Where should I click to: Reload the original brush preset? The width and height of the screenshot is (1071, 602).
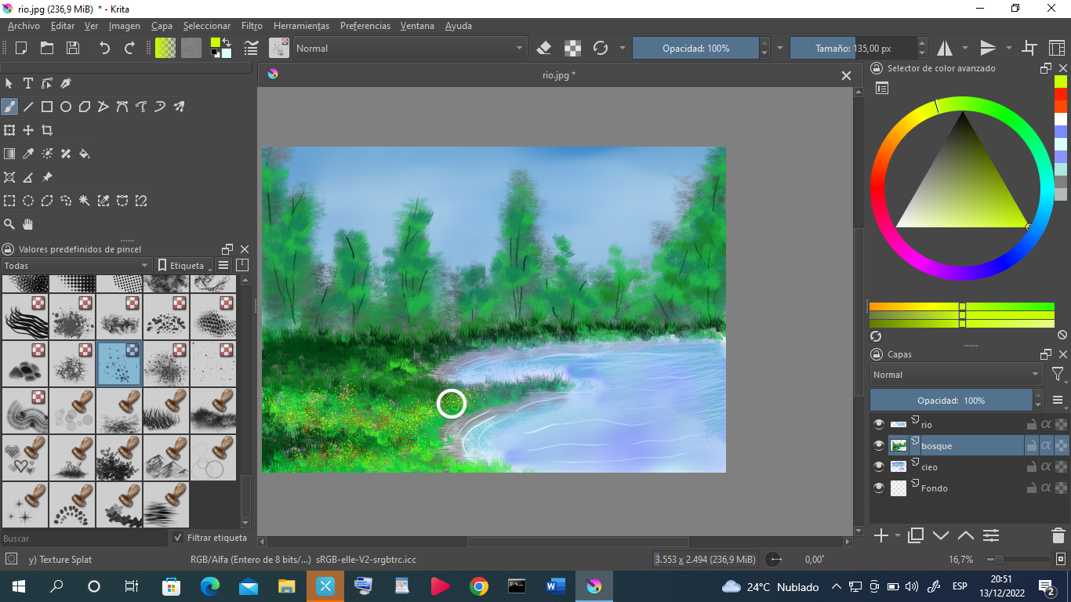click(x=601, y=48)
